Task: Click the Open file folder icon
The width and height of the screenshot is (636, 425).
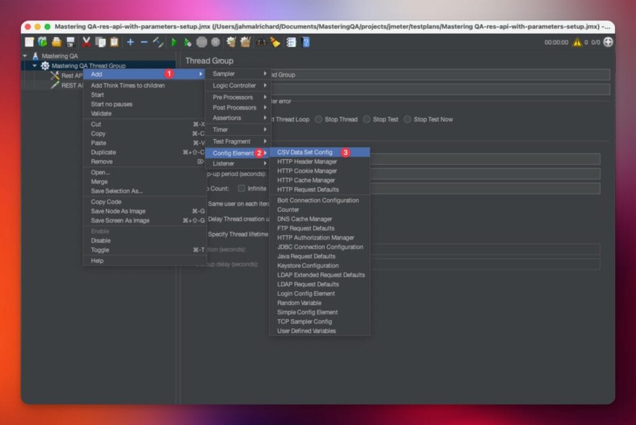Action: point(57,42)
